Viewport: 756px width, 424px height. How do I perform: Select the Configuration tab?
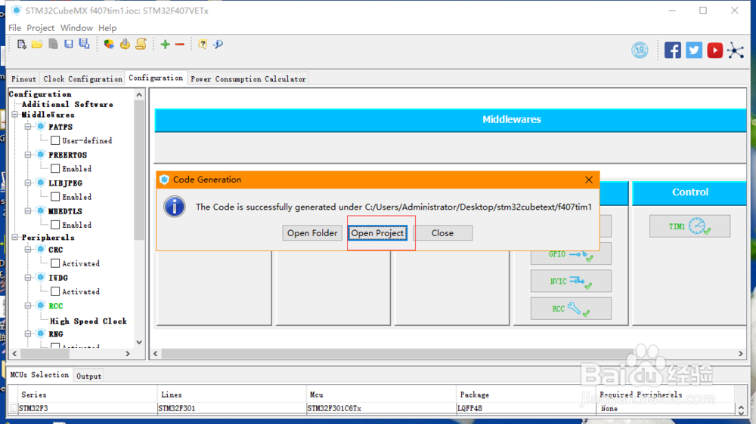click(156, 78)
